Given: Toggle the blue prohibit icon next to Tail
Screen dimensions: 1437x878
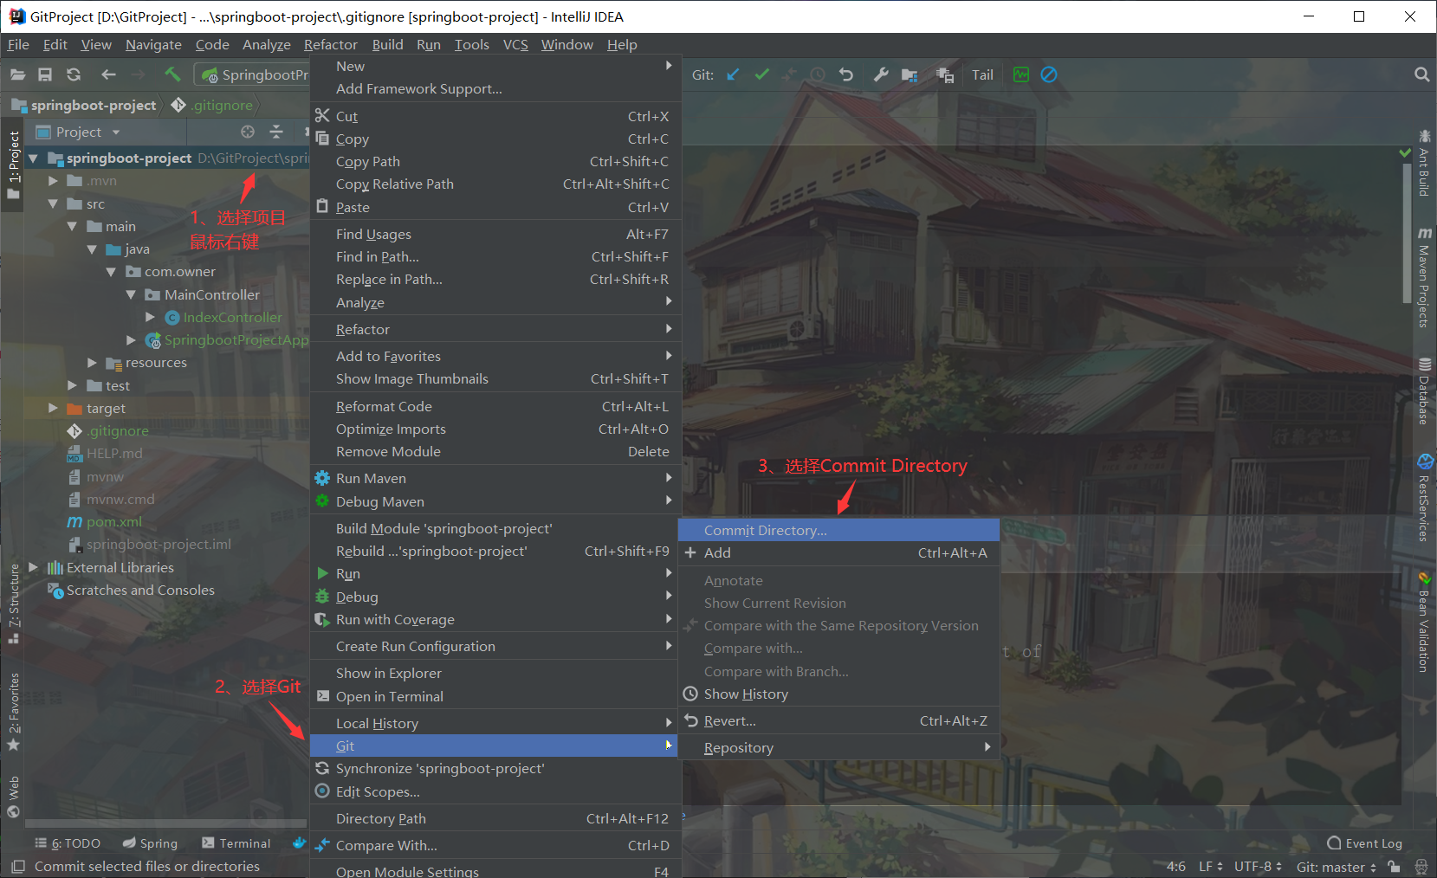Looking at the screenshot, I should (1049, 74).
